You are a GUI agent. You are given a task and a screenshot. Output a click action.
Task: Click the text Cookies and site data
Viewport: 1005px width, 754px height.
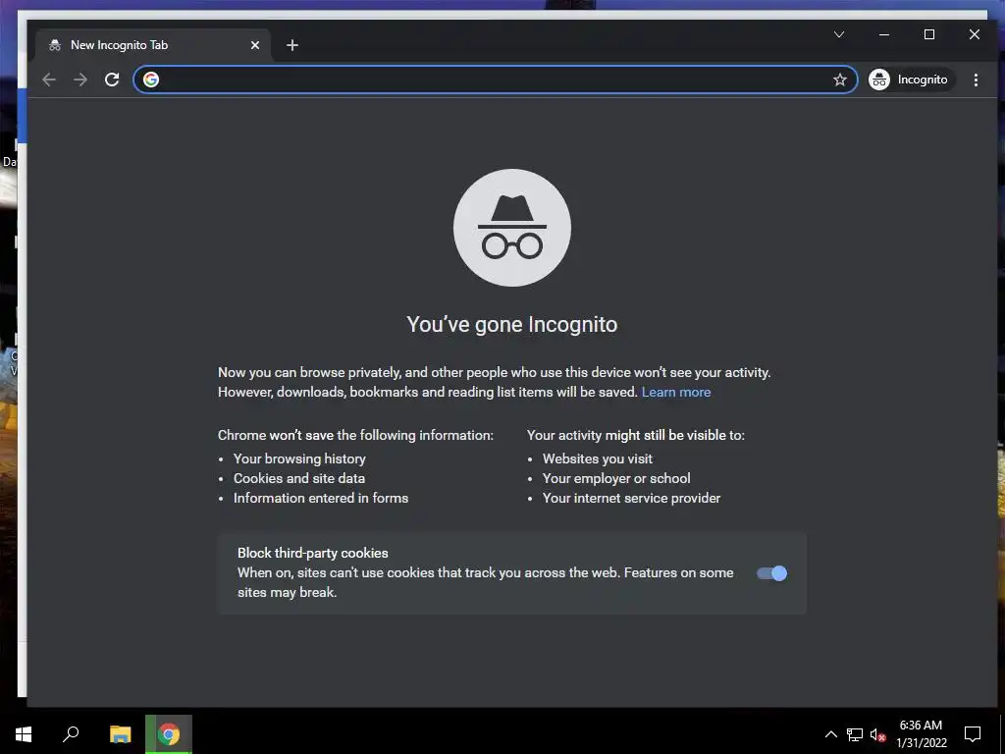click(x=299, y=478)
